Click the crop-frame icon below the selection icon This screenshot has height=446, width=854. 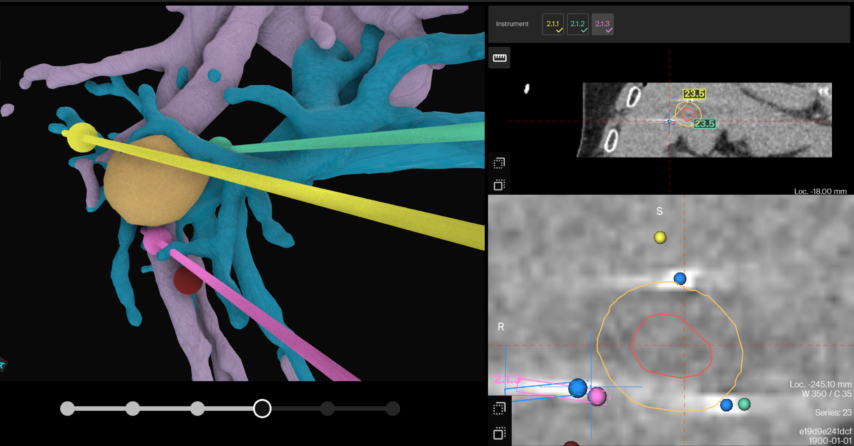coord(500,184)
